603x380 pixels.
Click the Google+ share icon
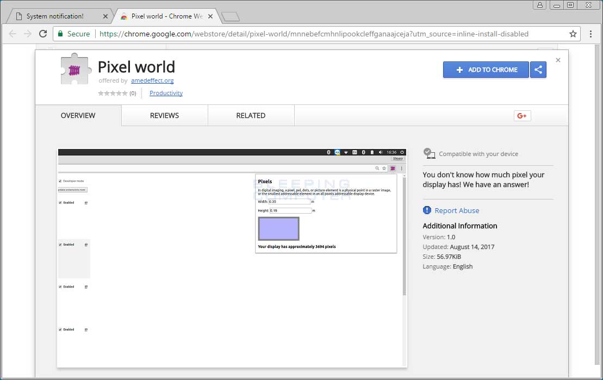(522, 115)
